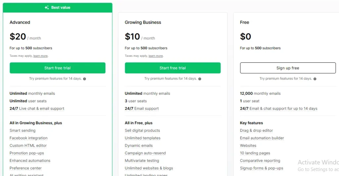Click info icon under Growing Business trial text
339x176 pixels.
pyautogui.click(x=200, y=79)
